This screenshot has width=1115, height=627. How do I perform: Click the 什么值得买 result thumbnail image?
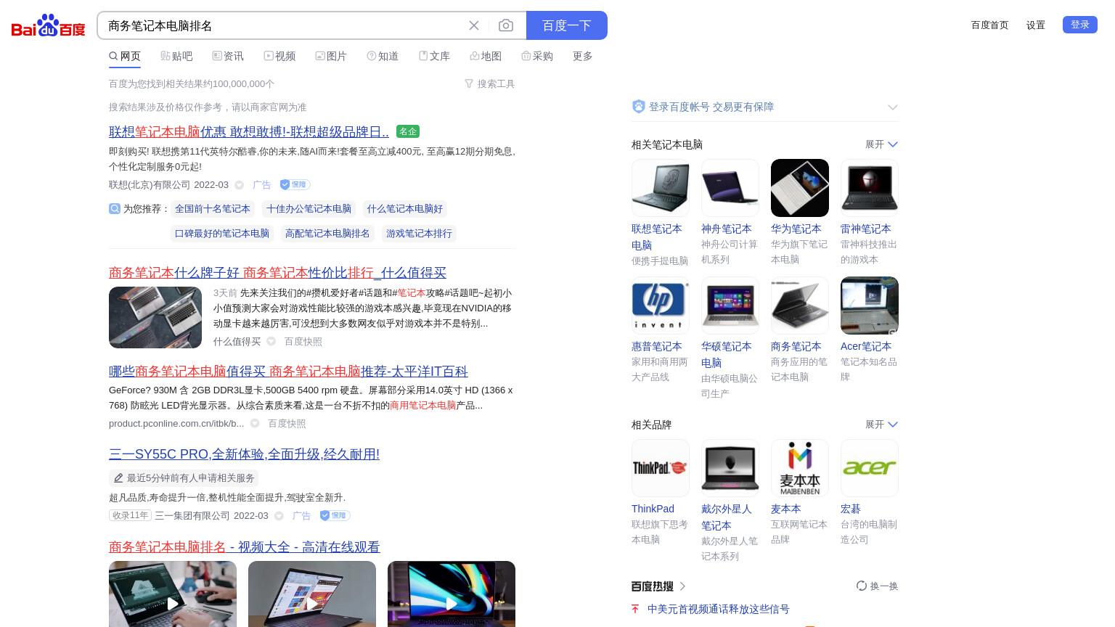click(x=155, y=317)
